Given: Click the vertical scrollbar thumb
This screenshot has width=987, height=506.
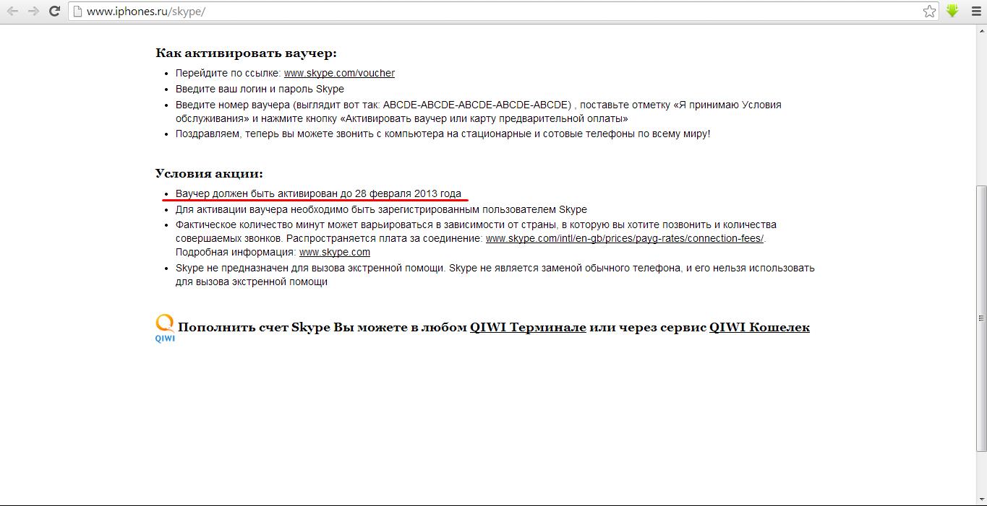Looking at the screenshot, I should coord(981,318).
